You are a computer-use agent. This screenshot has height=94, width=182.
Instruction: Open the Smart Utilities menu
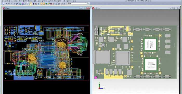click(58, 1)
